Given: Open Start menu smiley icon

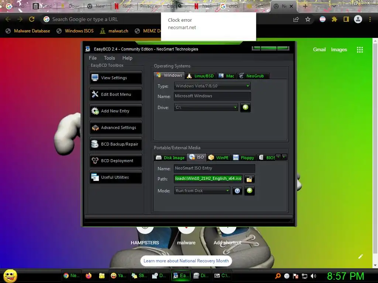Looking at the screenshot, I should (10, 276).
